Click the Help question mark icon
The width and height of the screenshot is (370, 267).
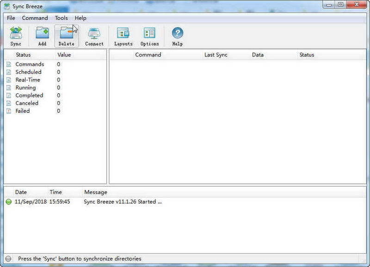click(x=178, y=33)
